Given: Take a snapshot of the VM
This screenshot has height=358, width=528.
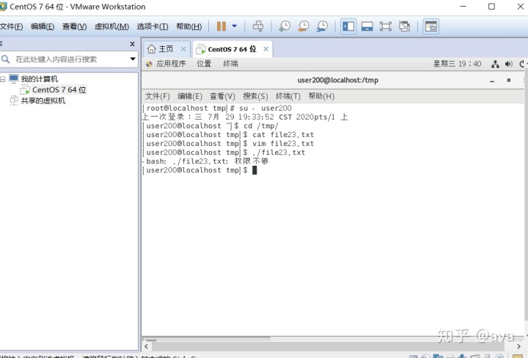Looking at the screenshot, I should (x=285, y=26).
